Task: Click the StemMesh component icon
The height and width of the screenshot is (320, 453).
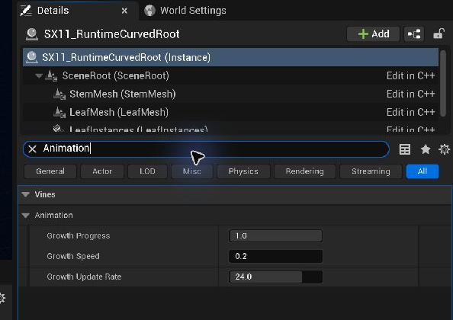Action: coord(59,94)
